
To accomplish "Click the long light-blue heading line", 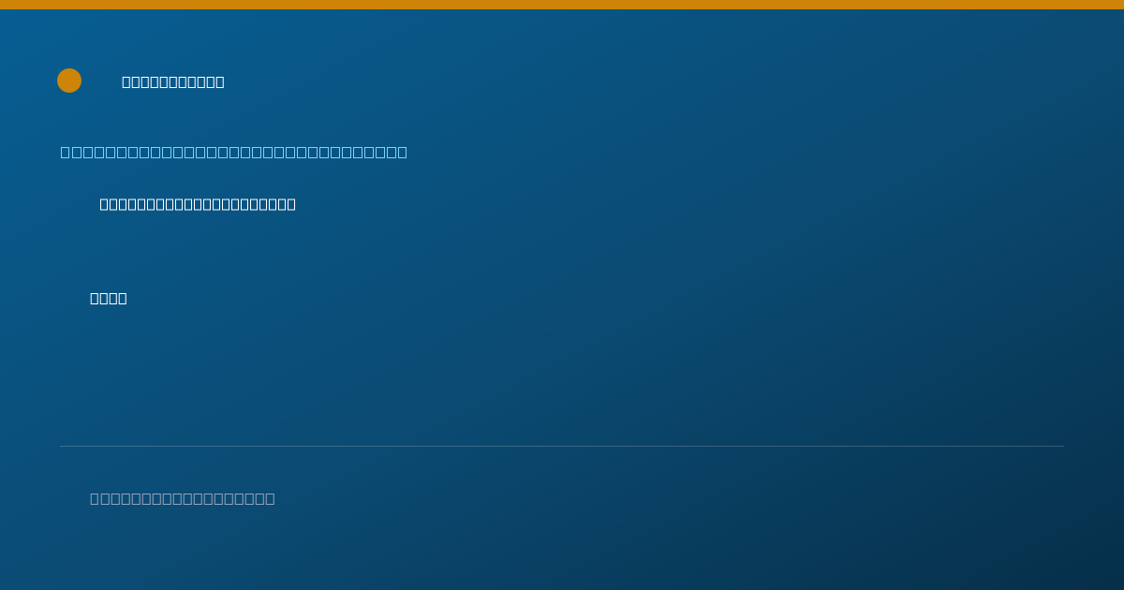I will [234, 152].
